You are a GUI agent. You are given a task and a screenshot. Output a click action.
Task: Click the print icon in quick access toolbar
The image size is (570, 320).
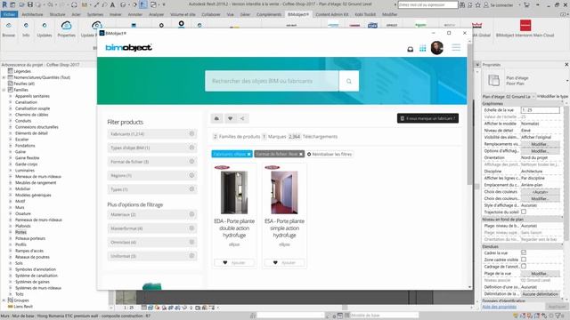click(x=74, y=4)
